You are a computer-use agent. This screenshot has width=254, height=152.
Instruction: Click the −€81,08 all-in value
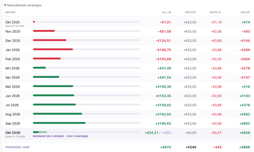pos(164,31)
